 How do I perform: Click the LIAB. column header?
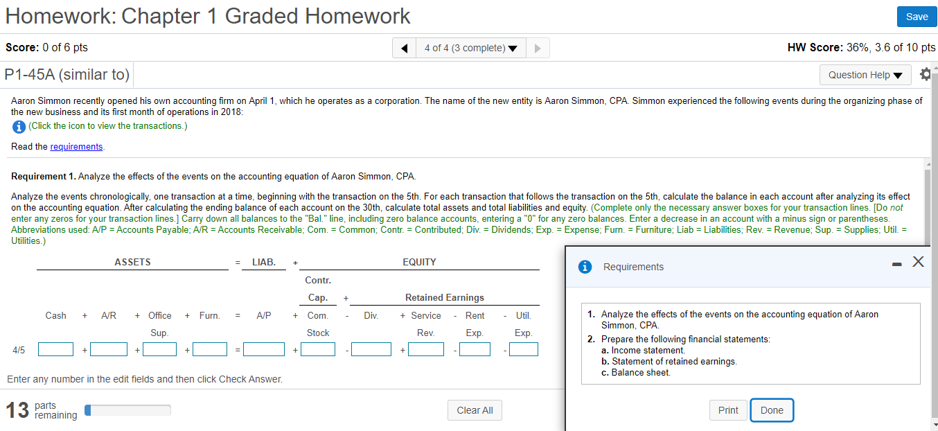click(264, 262)
